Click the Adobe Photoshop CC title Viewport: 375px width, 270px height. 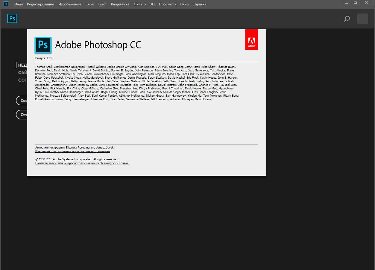(x=98, y=45)
